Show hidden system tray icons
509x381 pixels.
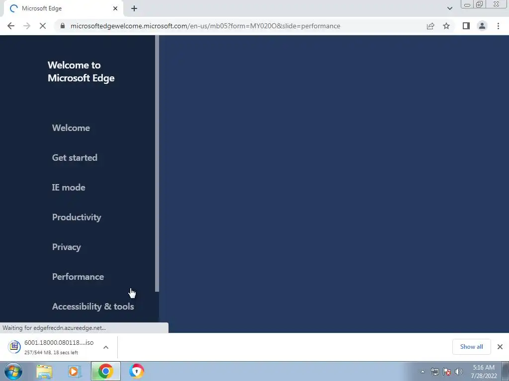coord(423,372)
